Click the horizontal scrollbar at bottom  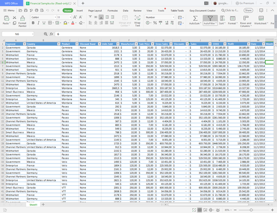(x=208, y=204)
